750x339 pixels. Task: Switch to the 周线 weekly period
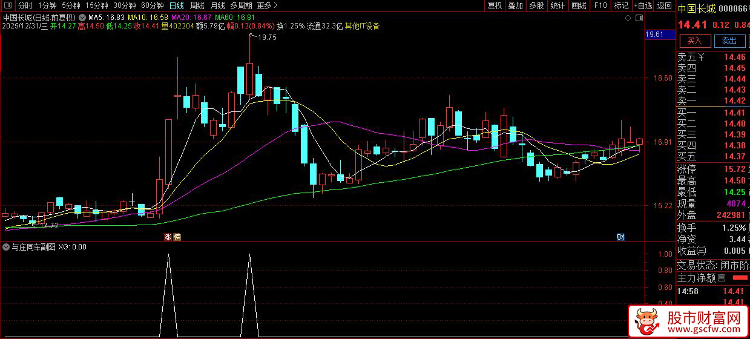(197, 5)
